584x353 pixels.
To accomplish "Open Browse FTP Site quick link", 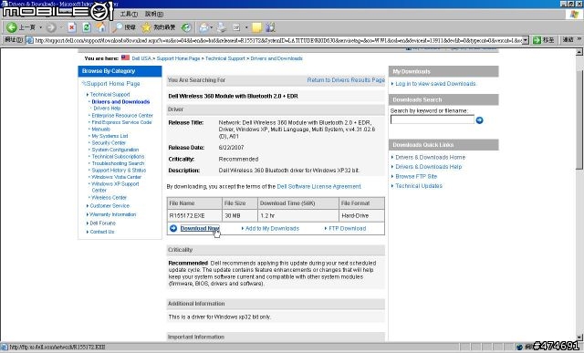I will pyautogui.click(x=416, y=176).
